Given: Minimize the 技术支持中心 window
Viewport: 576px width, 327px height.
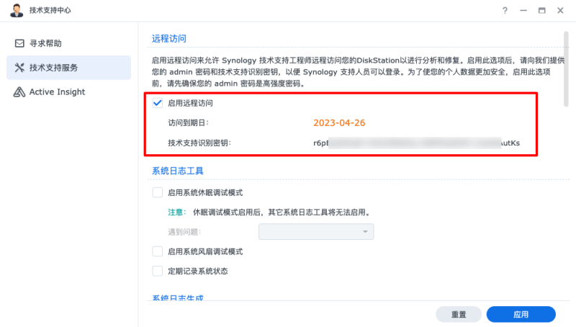Looking at the screenshot, I should [x=523, y=10].
